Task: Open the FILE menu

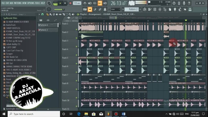Action: click(3, 3)
